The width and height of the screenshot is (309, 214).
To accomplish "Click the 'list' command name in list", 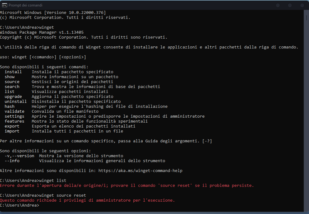I will 10,92.
